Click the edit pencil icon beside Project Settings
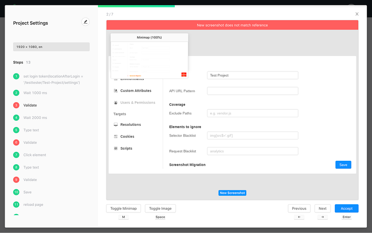Image resolution: width=372 pixels, height=233 pixels. (x=85, y=22)
